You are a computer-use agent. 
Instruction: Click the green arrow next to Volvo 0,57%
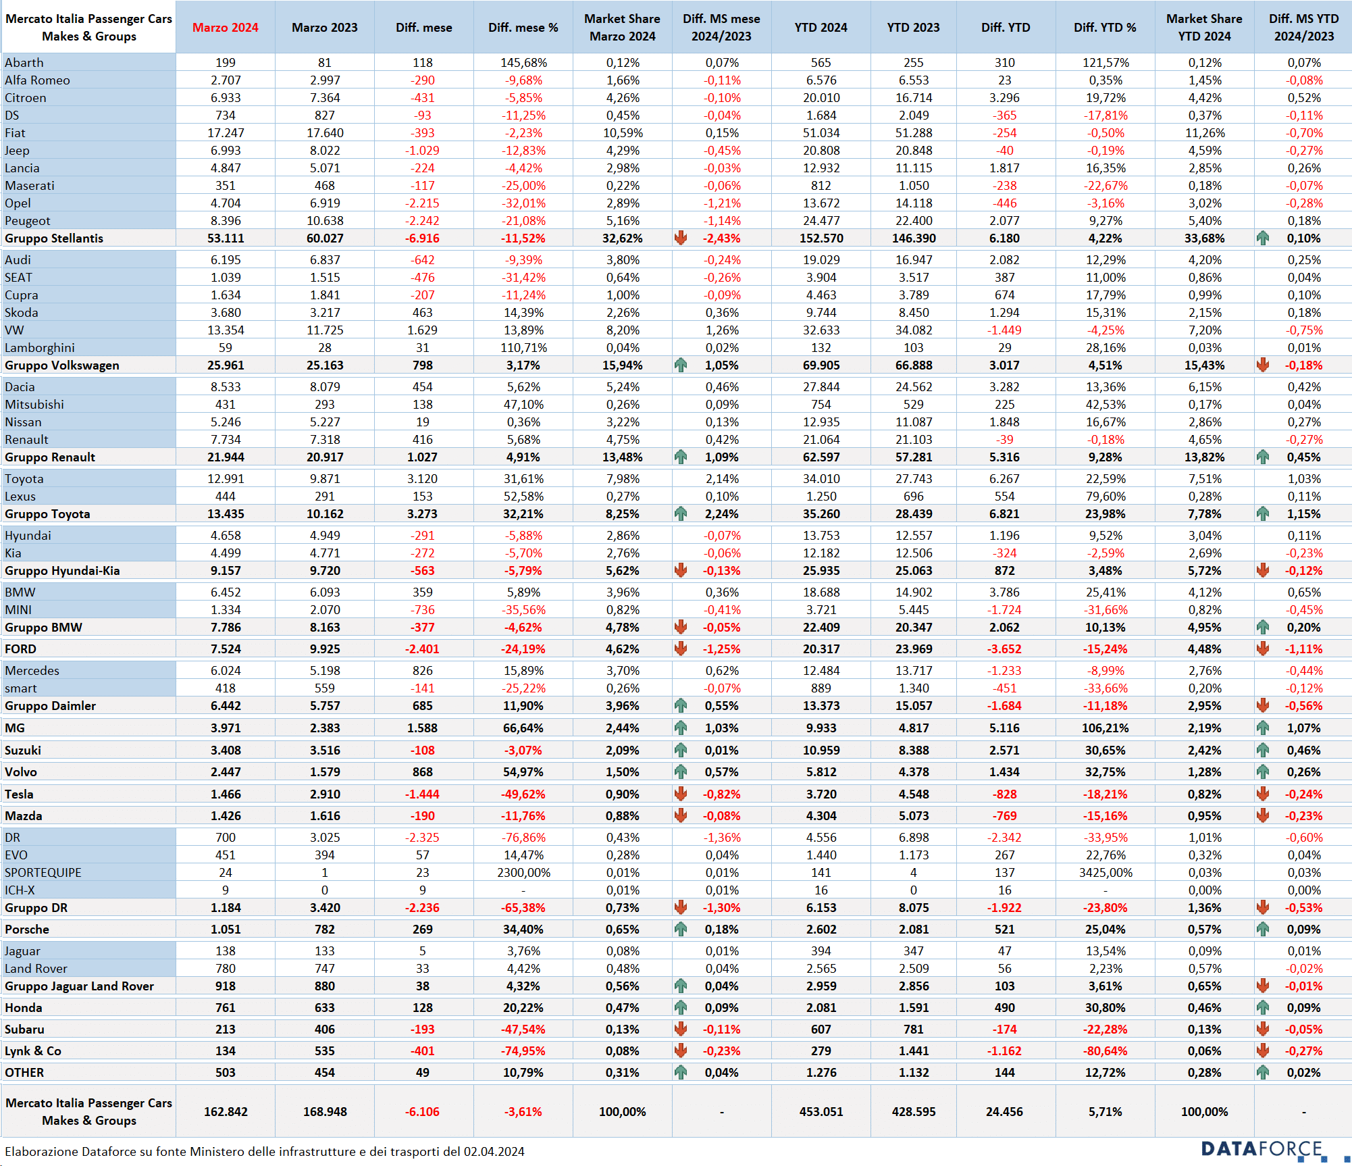coord(681,771)
